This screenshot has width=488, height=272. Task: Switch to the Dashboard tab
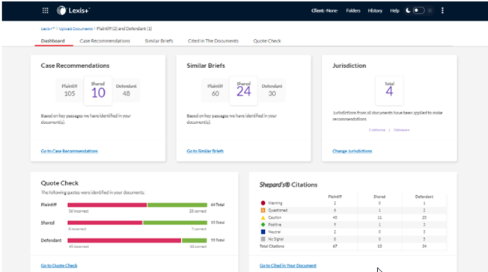point(53,40)
